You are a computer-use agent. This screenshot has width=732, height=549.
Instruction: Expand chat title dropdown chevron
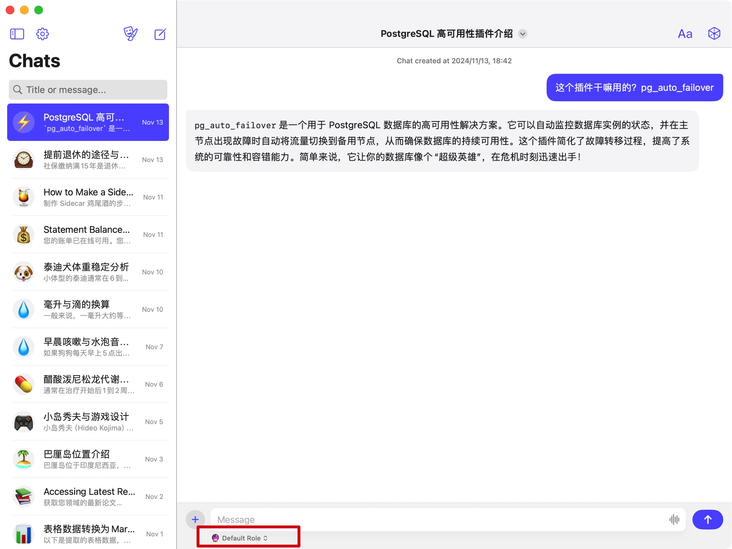523,34
